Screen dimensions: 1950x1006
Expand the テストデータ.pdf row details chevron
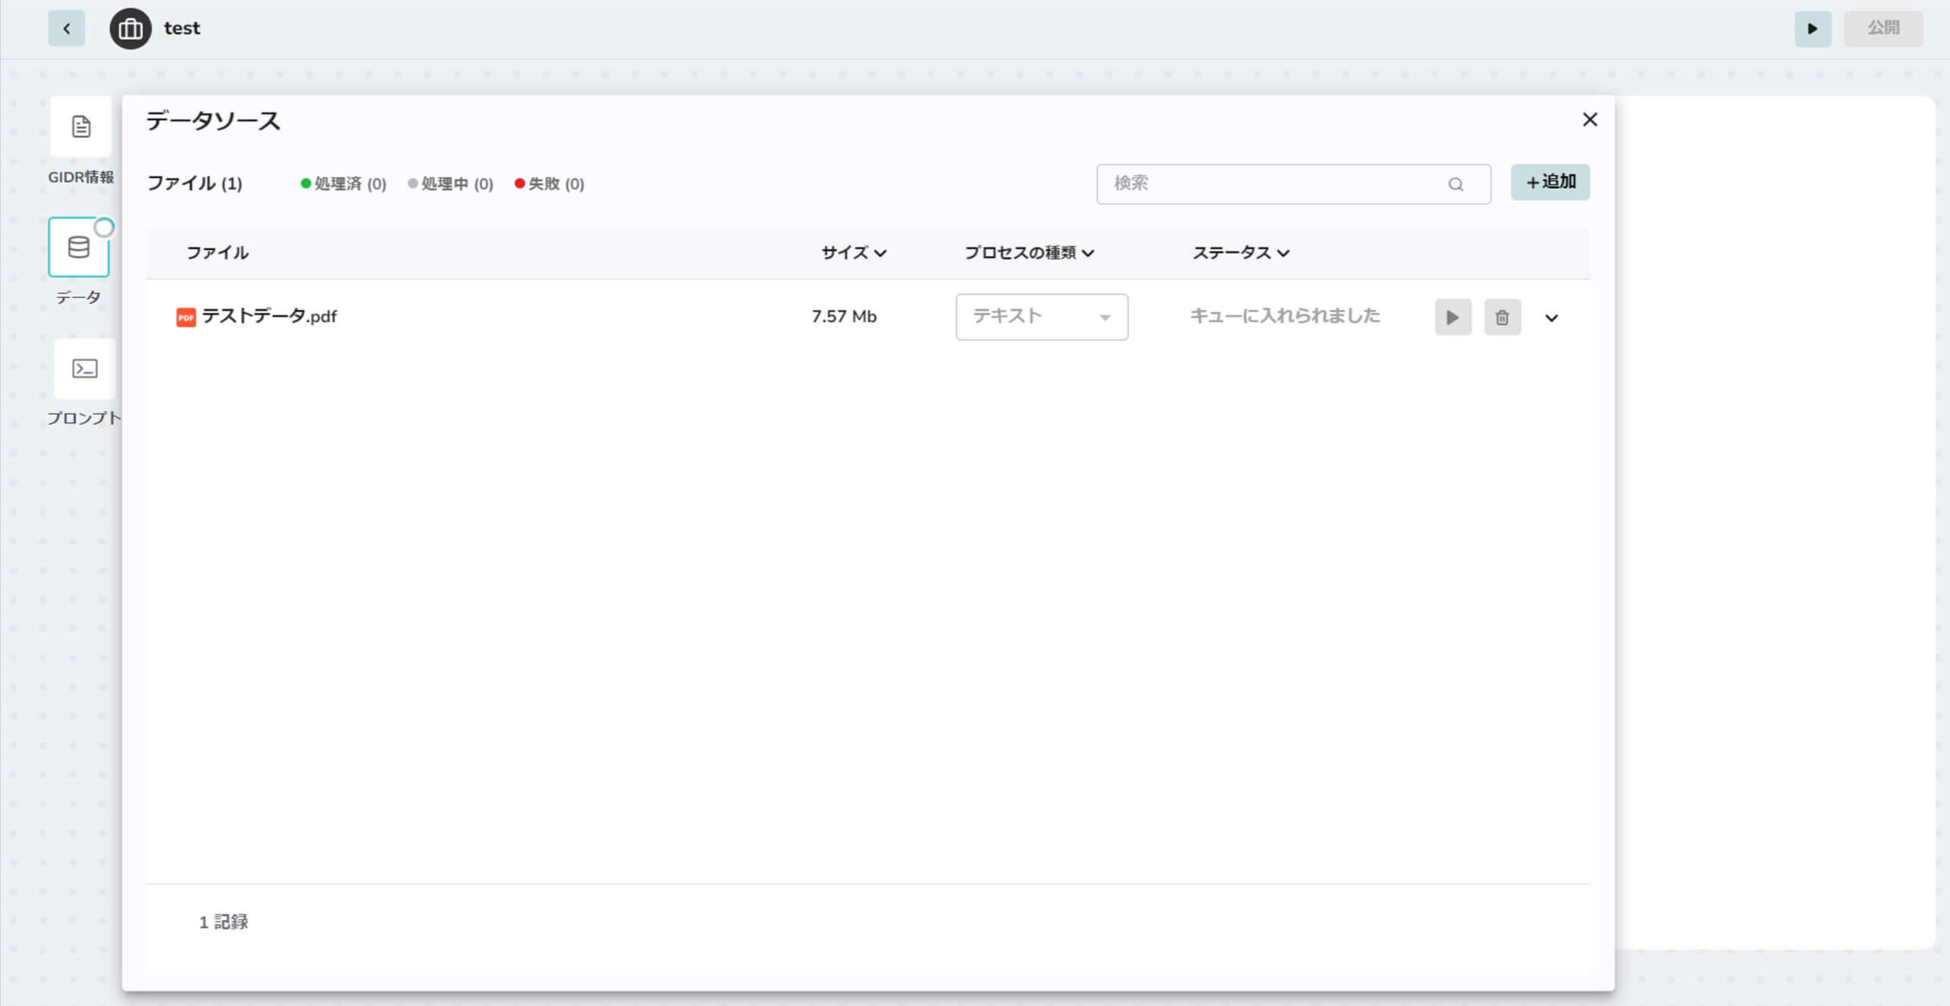(1551, 318)
